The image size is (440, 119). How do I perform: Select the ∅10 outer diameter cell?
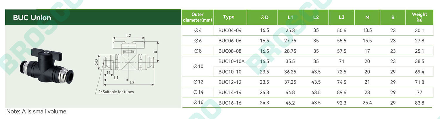[x=198, y=67]
